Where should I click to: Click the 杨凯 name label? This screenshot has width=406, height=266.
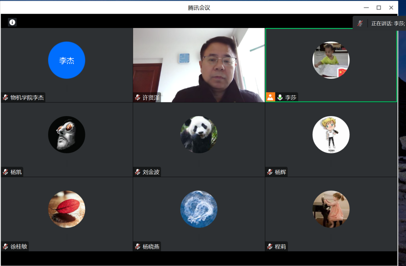coord(16,172)
